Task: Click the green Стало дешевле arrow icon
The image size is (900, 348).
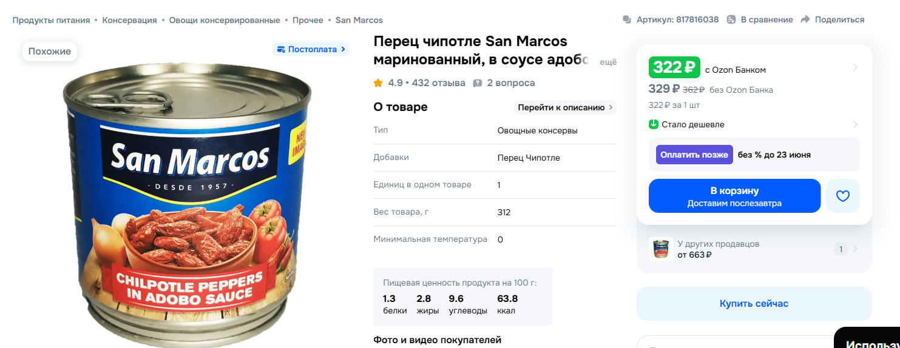Action: tap(654, 124)
